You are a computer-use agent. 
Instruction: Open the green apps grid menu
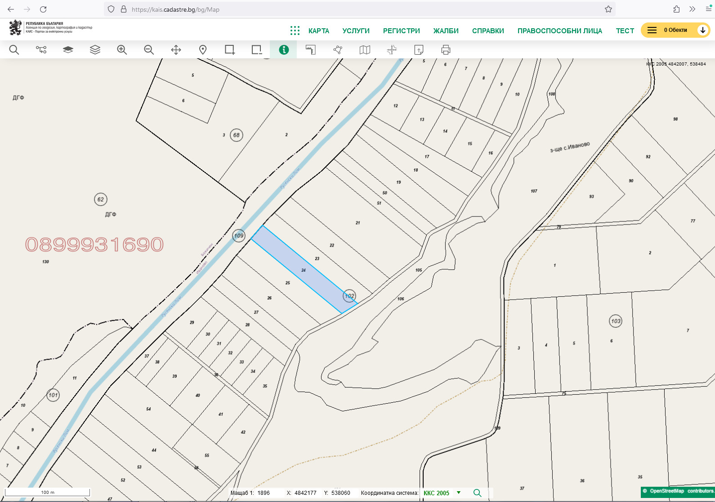coord(295,31)
